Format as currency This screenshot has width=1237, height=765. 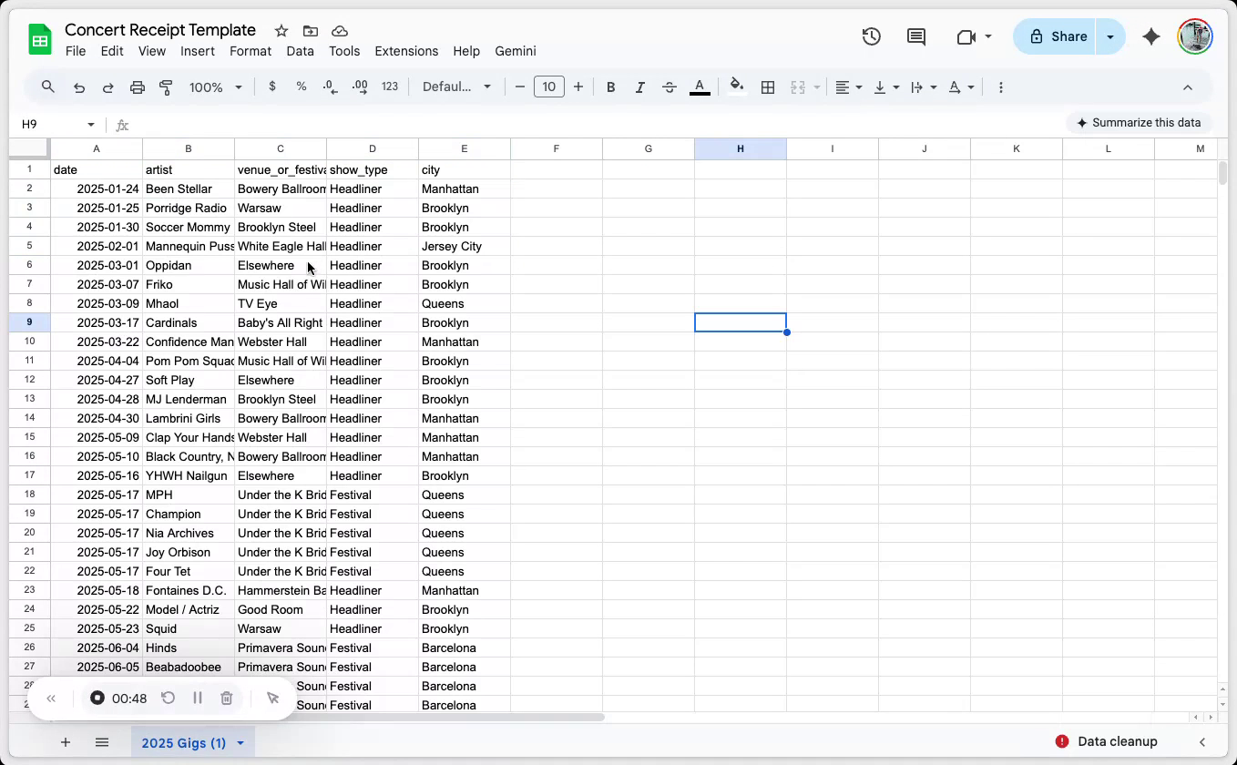[x=272, y=87]
